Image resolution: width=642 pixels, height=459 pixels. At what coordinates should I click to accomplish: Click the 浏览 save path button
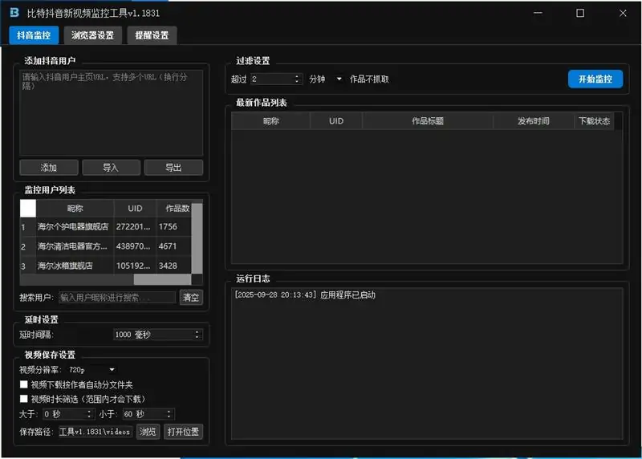coord(148,432)
